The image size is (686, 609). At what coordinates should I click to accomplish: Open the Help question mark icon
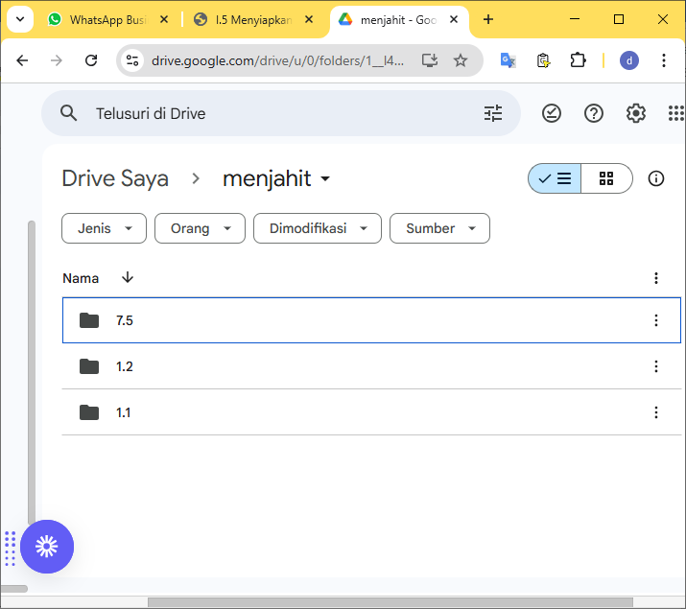(594, 113)
